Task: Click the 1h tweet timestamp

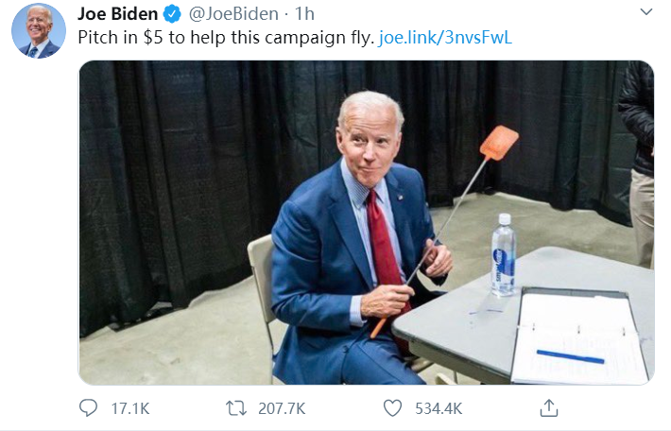Action: 305,14
